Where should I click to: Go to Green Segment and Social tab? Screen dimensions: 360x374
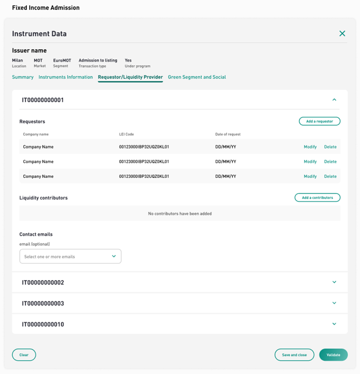(x=197, y=77)
